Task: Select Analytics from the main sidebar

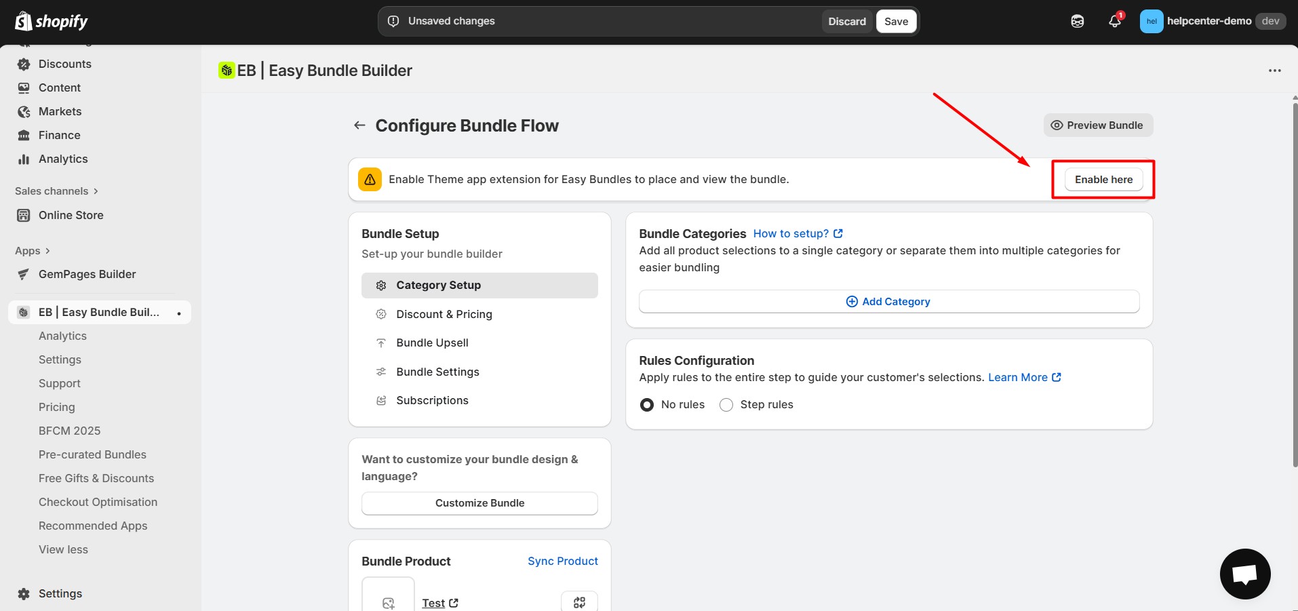Action: (x=62, y=159)
